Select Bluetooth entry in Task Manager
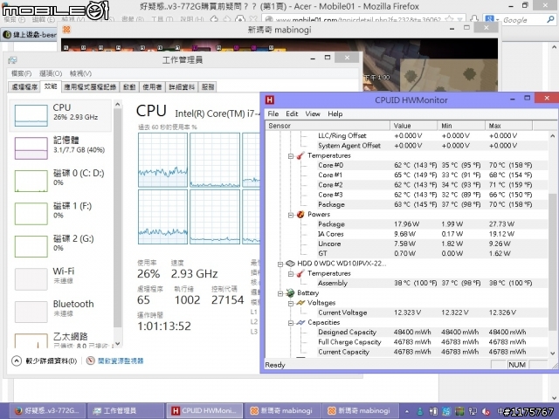559x419 pixels. coord(60,312)
